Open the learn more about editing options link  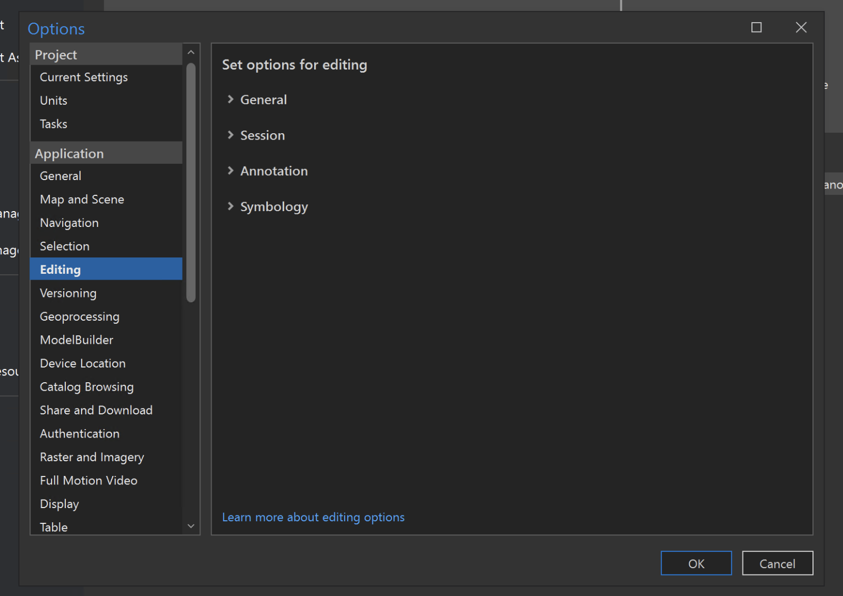click(x=313, y=517)
